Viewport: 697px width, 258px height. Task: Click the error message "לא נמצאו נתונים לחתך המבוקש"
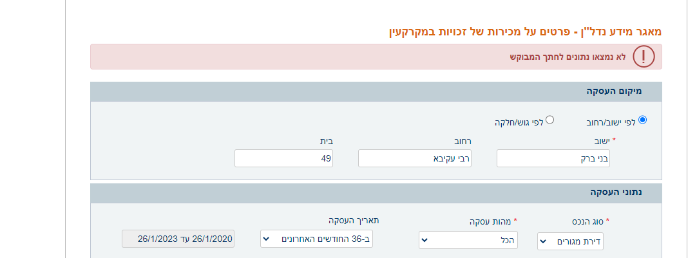click(x=567, y=57)
